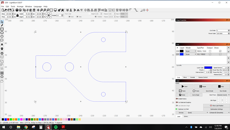
Task: Toggle Show checkbox for layer C01
Action: click(x=220, y=54)
